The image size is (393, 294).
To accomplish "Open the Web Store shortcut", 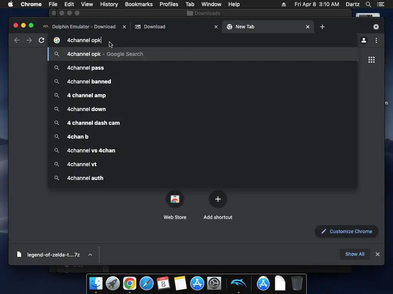I will click(175, 199).
